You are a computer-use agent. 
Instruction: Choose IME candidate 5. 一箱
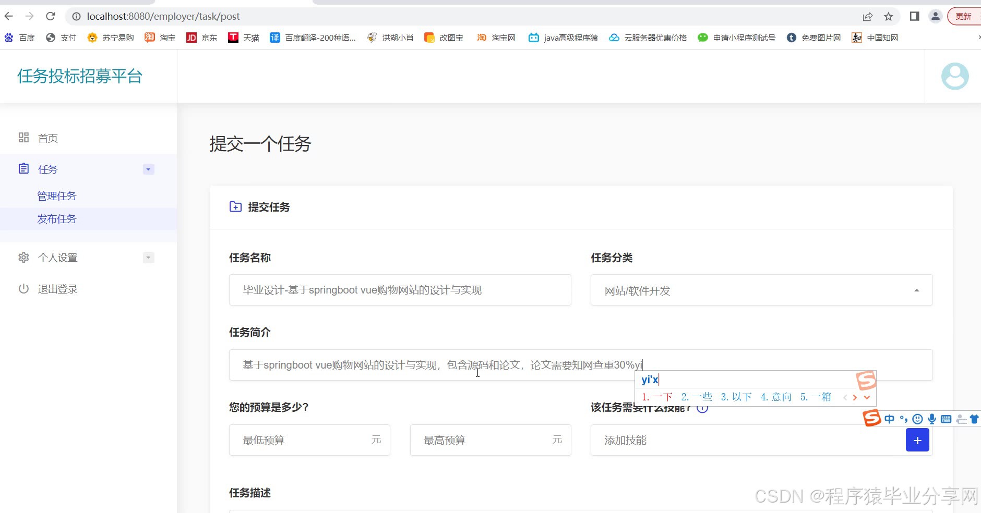click(816, 397)
